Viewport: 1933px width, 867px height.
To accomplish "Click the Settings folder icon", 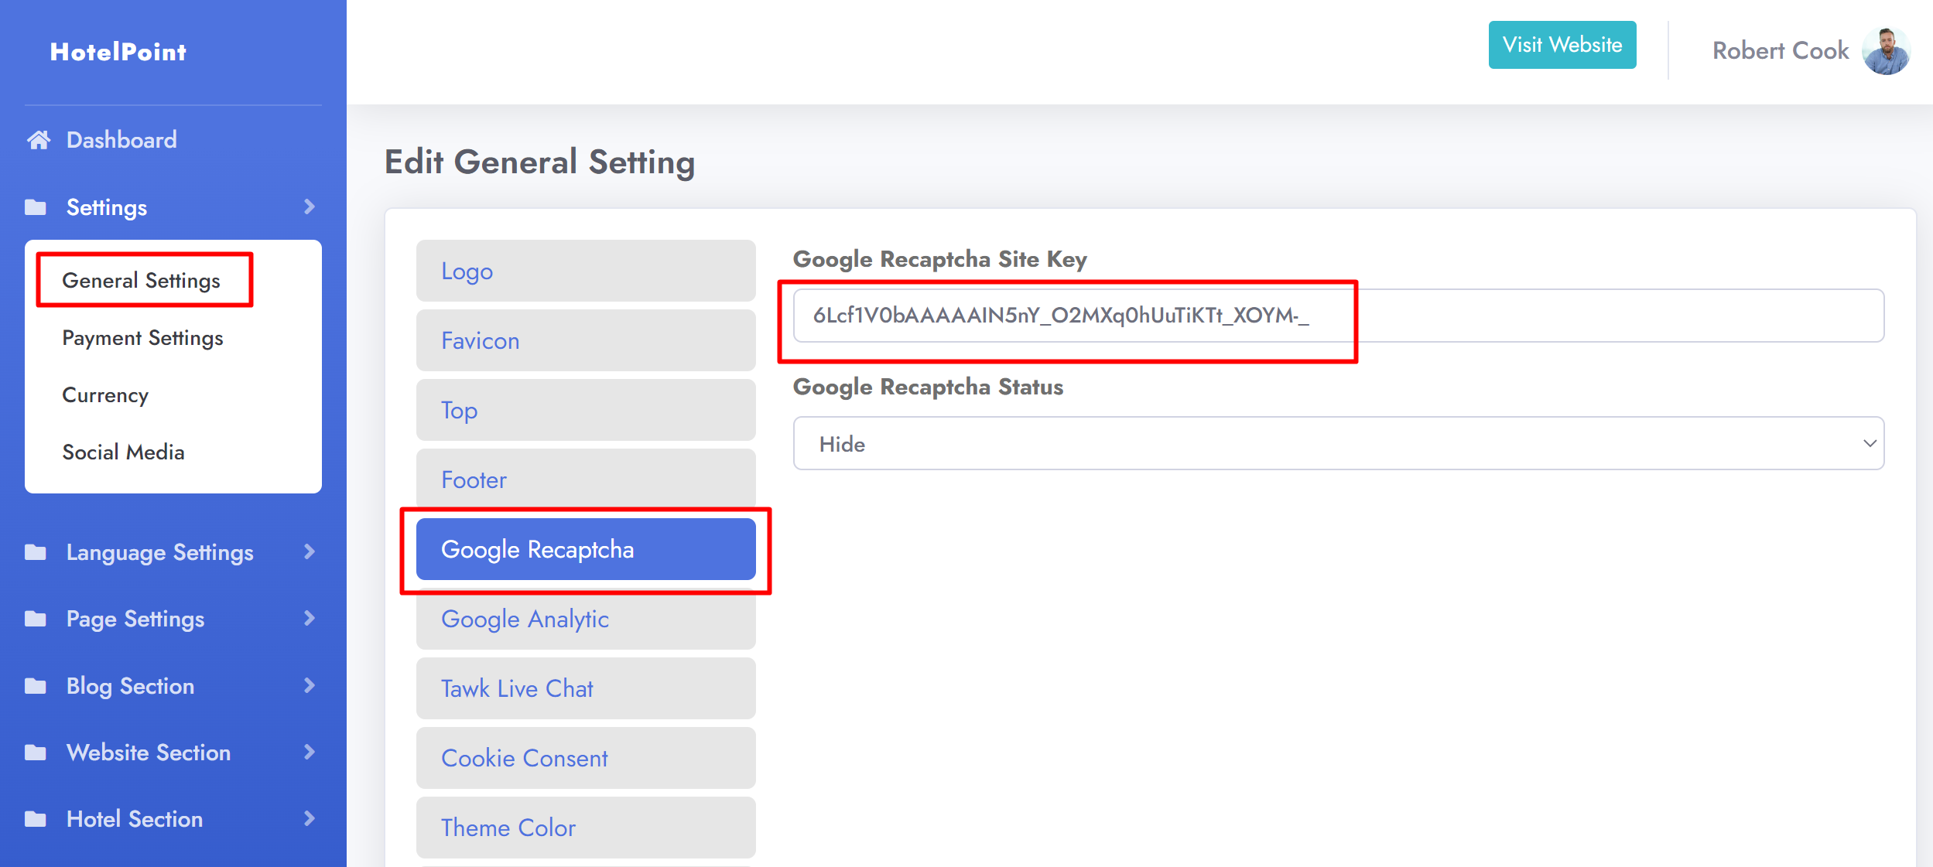I will coord(36,207).
